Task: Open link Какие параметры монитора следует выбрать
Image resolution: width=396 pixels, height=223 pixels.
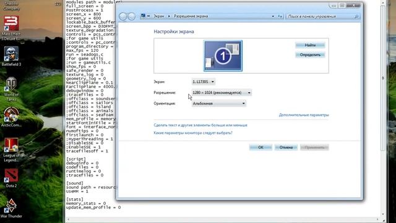Action: pos(193,133)
